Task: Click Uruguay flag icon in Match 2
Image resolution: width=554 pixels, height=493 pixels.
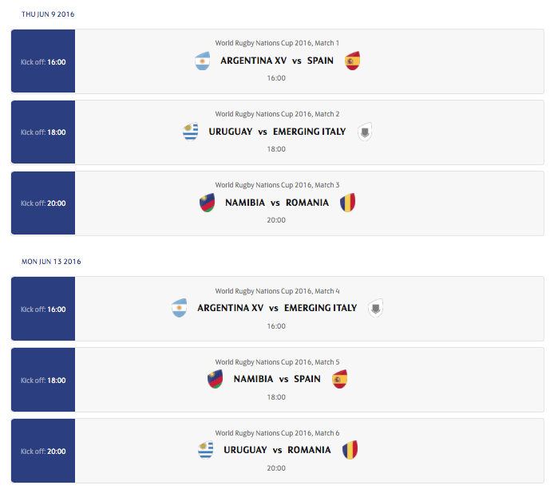Action: point(190,132)
